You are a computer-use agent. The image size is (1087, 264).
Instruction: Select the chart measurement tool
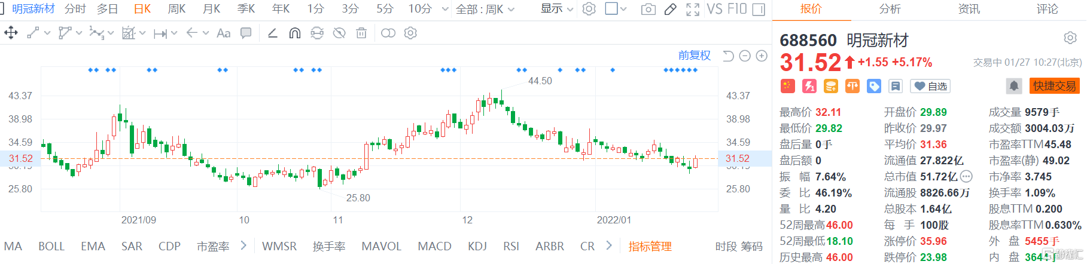[129, 33]
